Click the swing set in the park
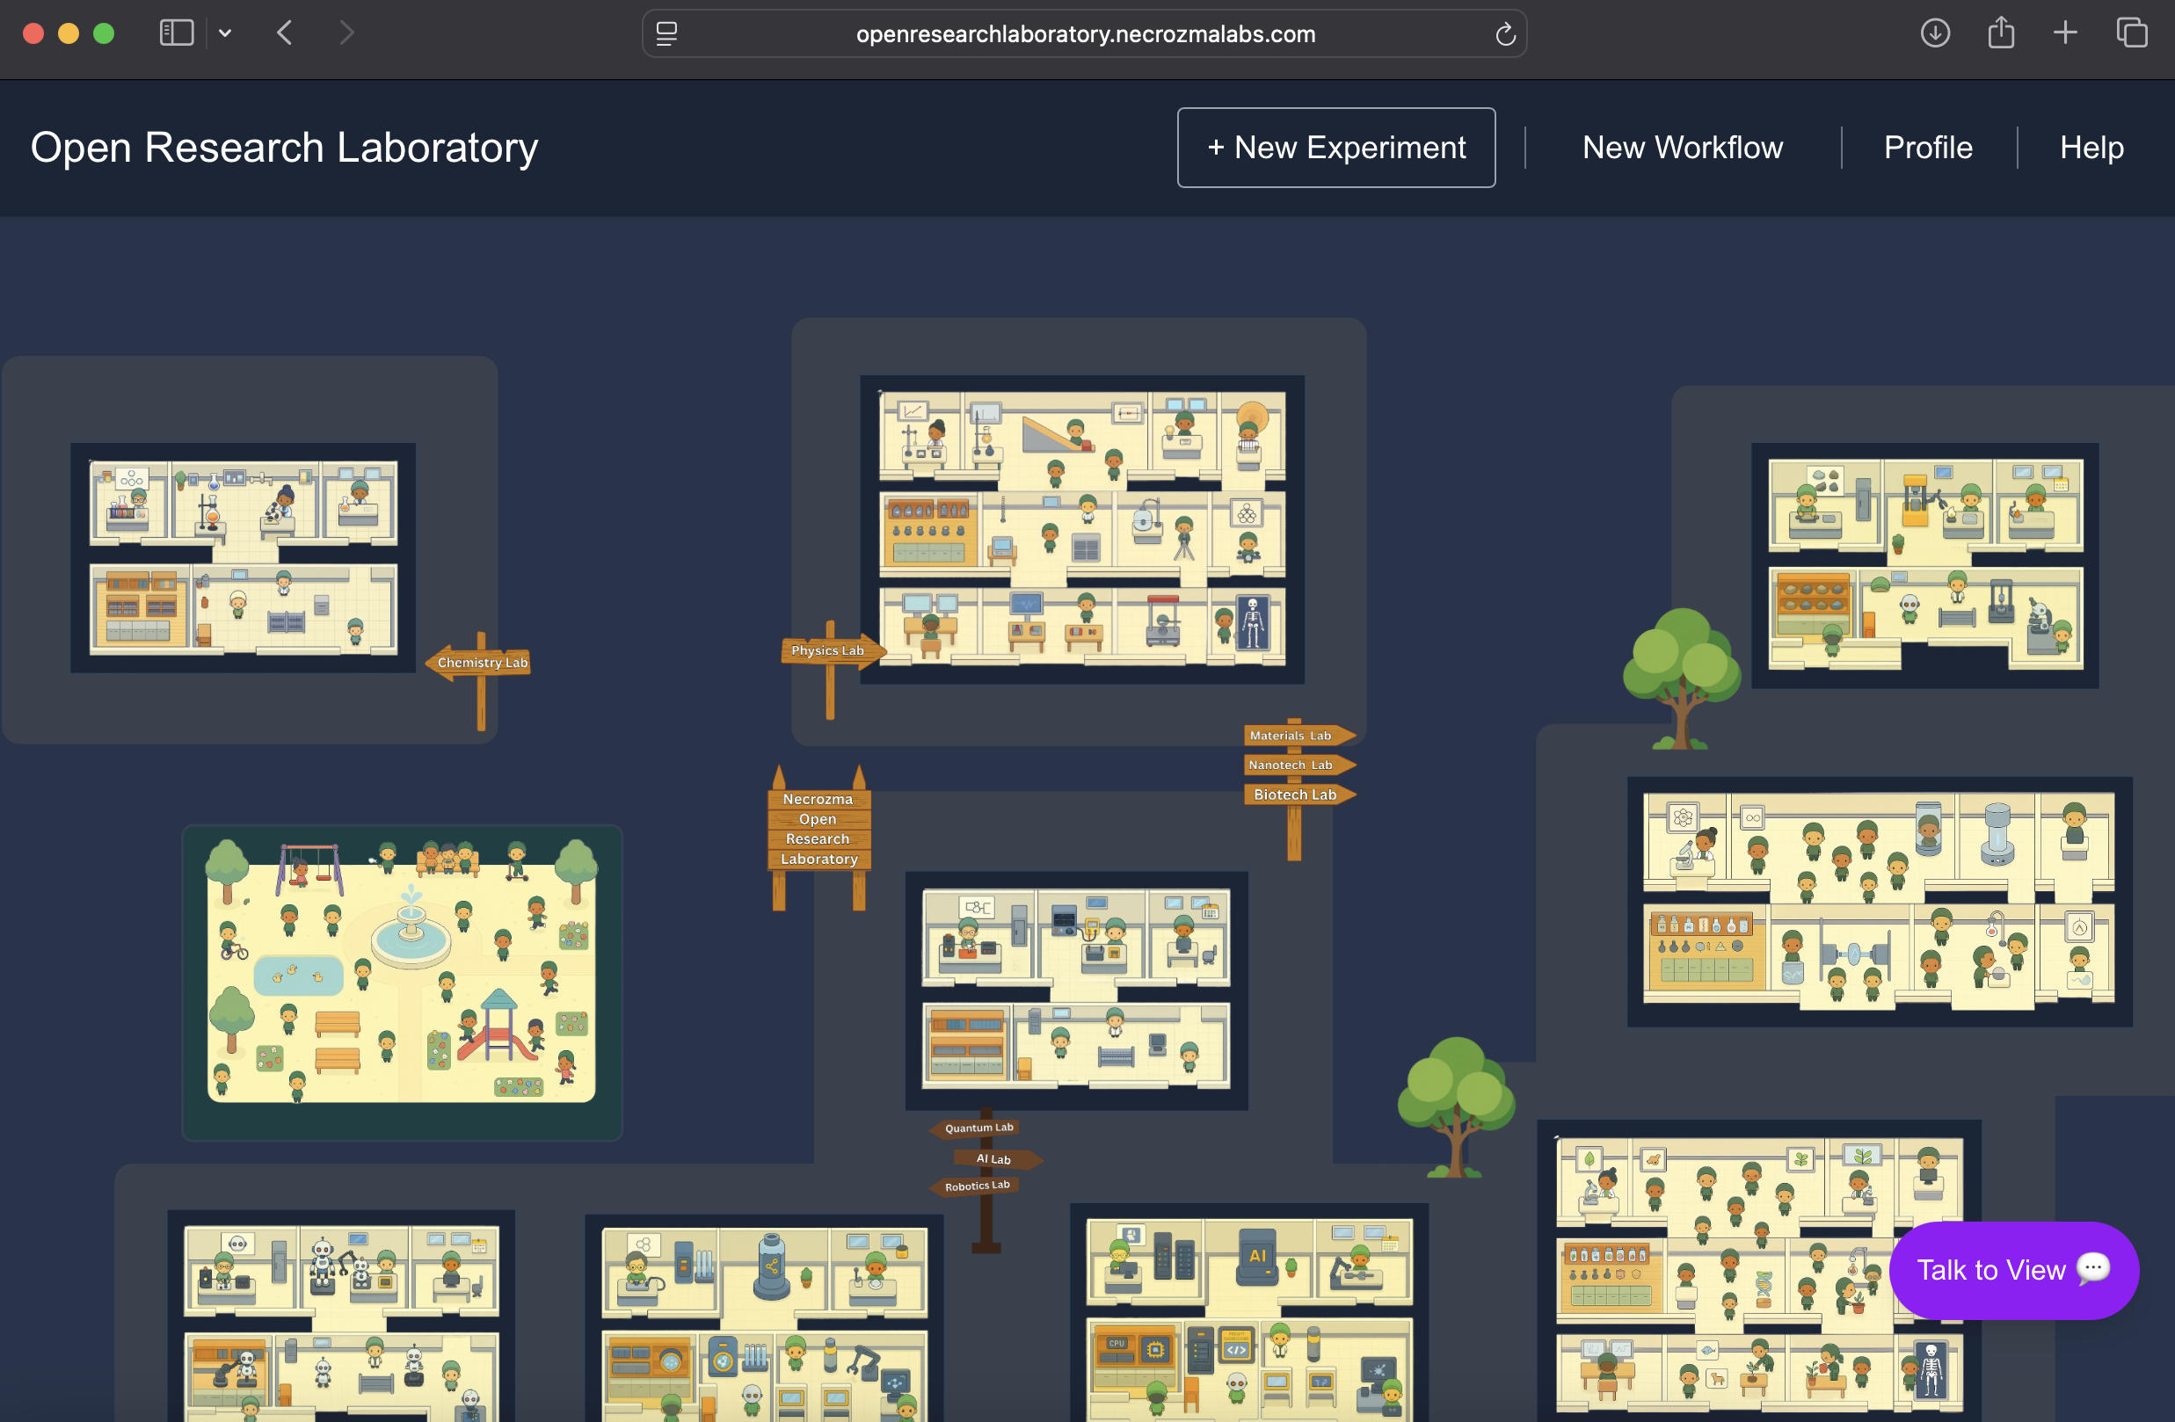2175x1422 pixels. [310, 868]
